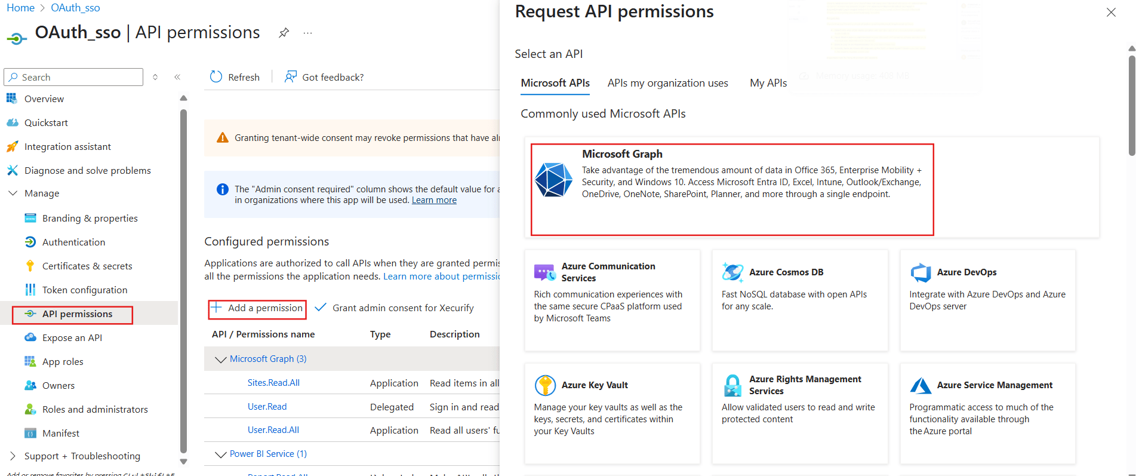This screenshot has height=476, width=1136.
Task: Open the Manifest blade
Action: 61,433
